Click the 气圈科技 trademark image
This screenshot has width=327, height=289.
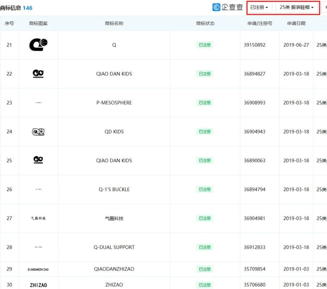point(38,218)
